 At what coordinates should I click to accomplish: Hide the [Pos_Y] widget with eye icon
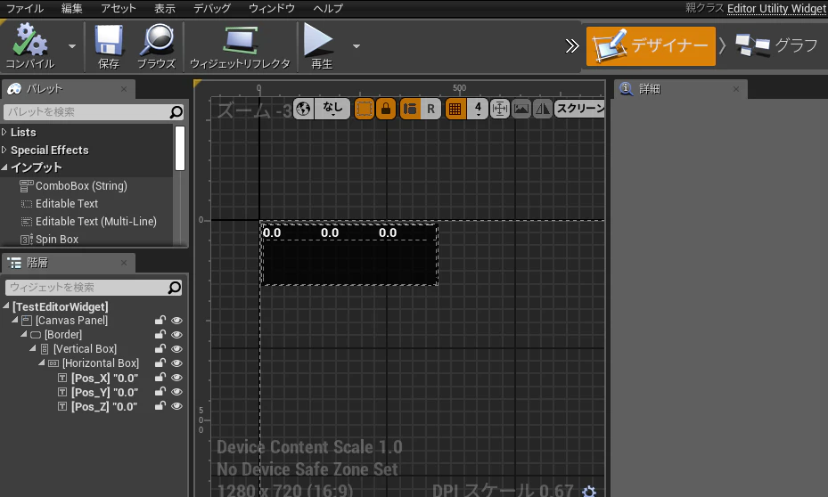coord(176,392)
